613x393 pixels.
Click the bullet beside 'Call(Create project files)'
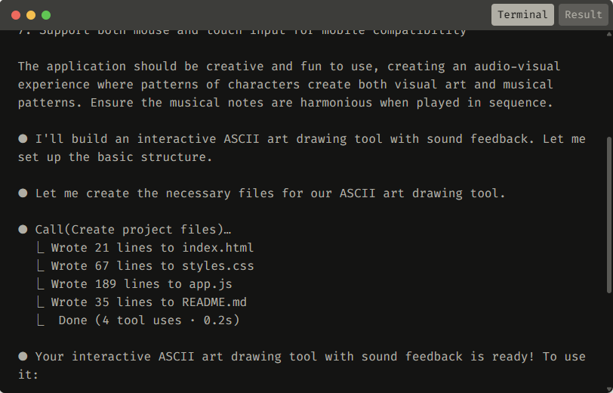click(x=23, y=229)
